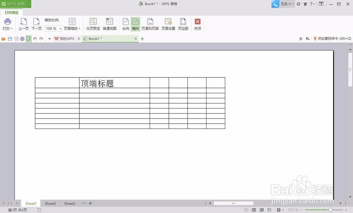Image resolution: width=353 pixels, height=213 pixels.
Task: Click the zoom slider handle
Action: (x=330, y=210)
